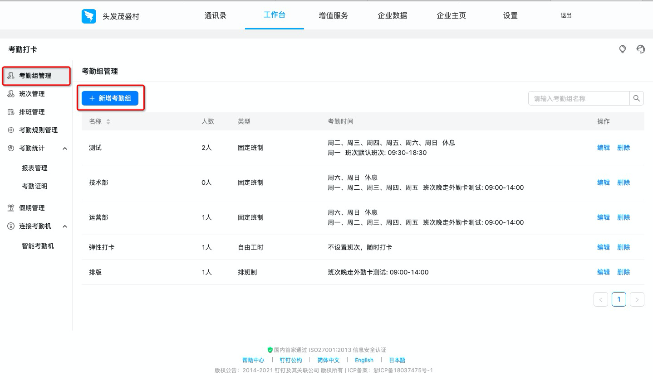Viewport: 653px width, 380px height.
Task: Switch to the 通讯录 tab
Action: pos(216,15)
